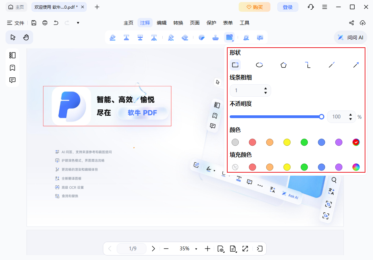Select the sticker tool
Image resolution: width=373 pixels, height=260 pixels.
pyautogui.click(x=201, y=37)
